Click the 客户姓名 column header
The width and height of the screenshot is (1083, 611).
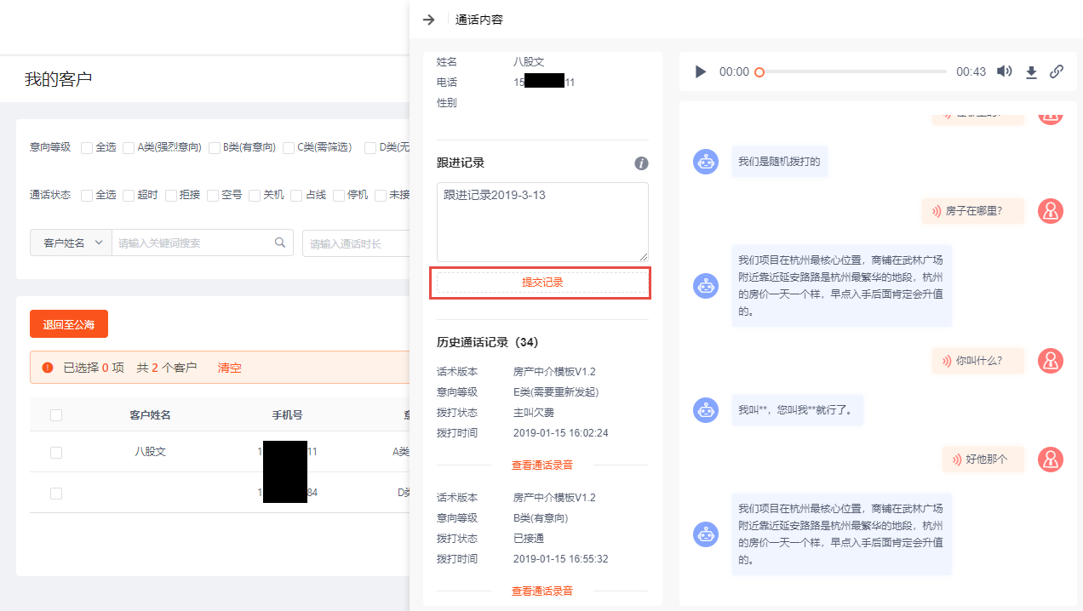tap(151, 415)
